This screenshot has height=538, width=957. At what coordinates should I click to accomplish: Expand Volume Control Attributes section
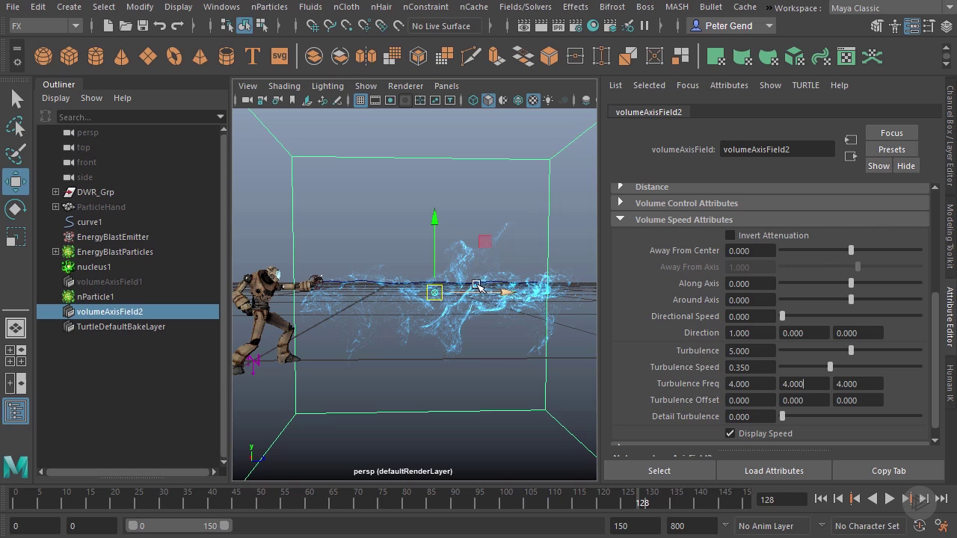pyautogui.click(x=620, y=203)
